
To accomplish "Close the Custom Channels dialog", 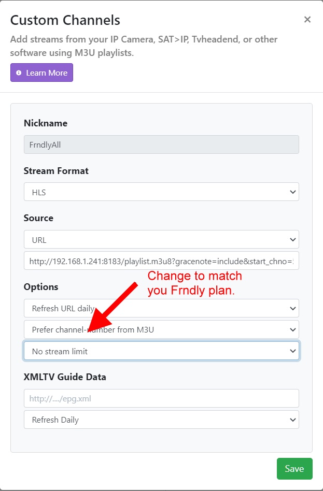I will click(307, 20).
